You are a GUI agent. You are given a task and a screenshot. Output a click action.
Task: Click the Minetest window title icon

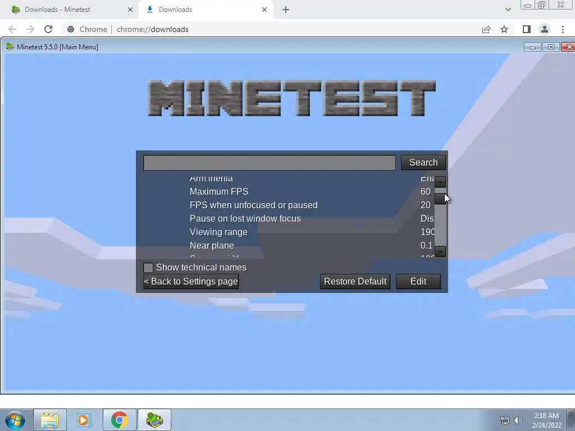click(x=10, y=47)
